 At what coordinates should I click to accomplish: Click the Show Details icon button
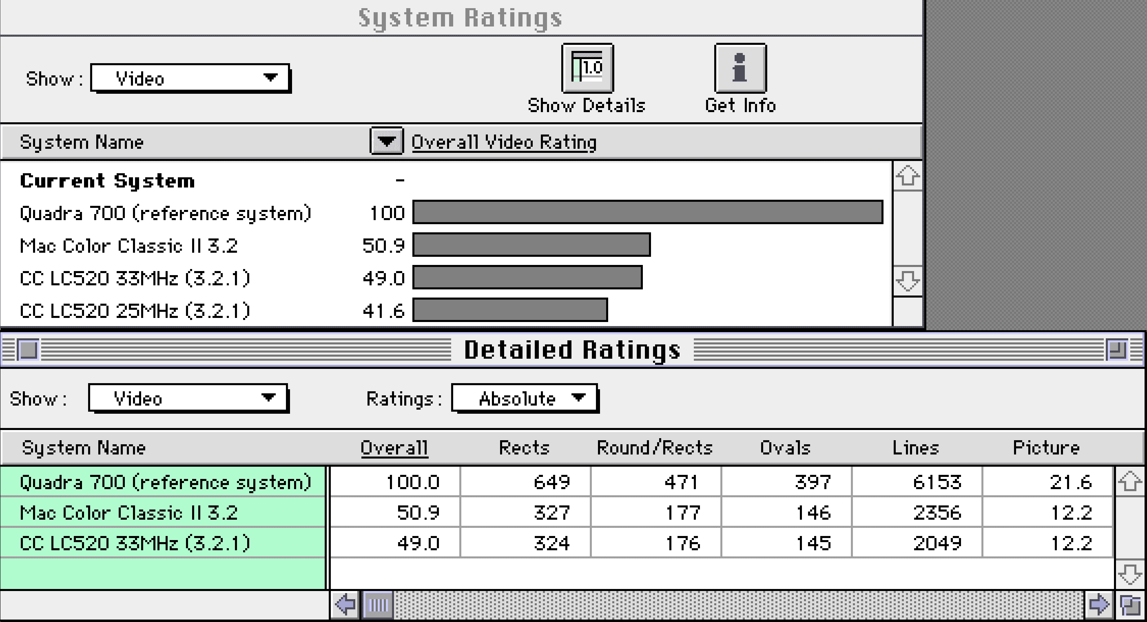tap(587, 68)
